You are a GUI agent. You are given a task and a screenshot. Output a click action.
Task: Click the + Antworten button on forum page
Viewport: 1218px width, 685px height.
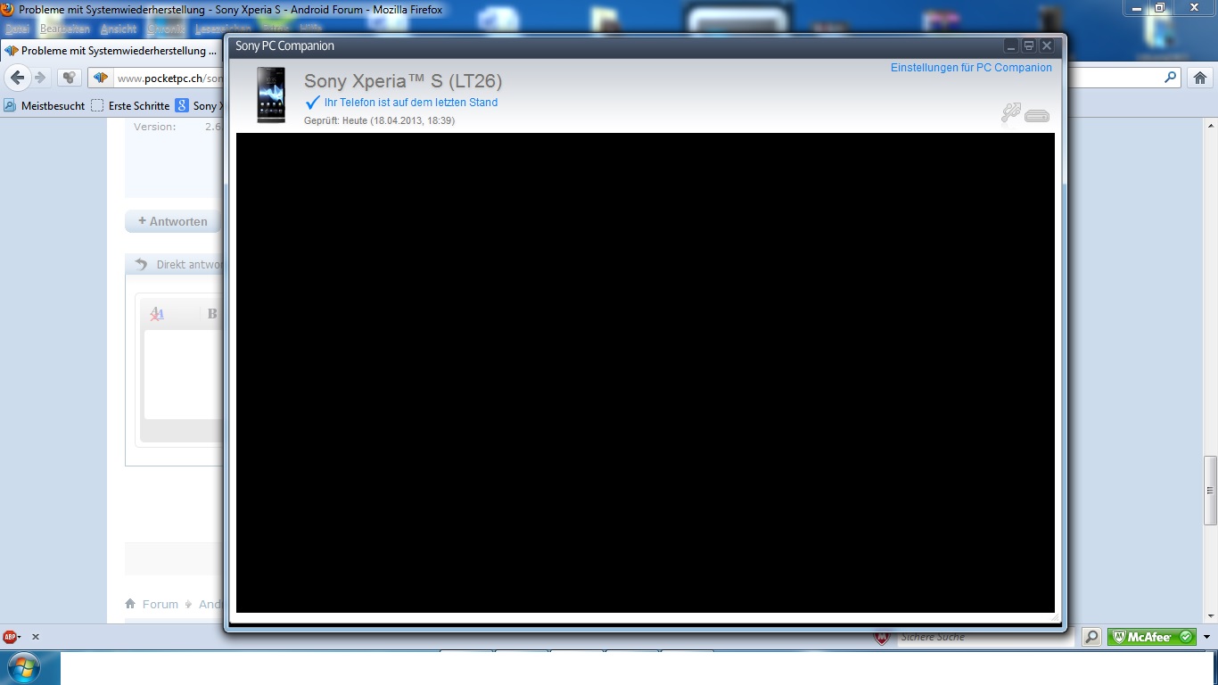click(x=173, y=221)
